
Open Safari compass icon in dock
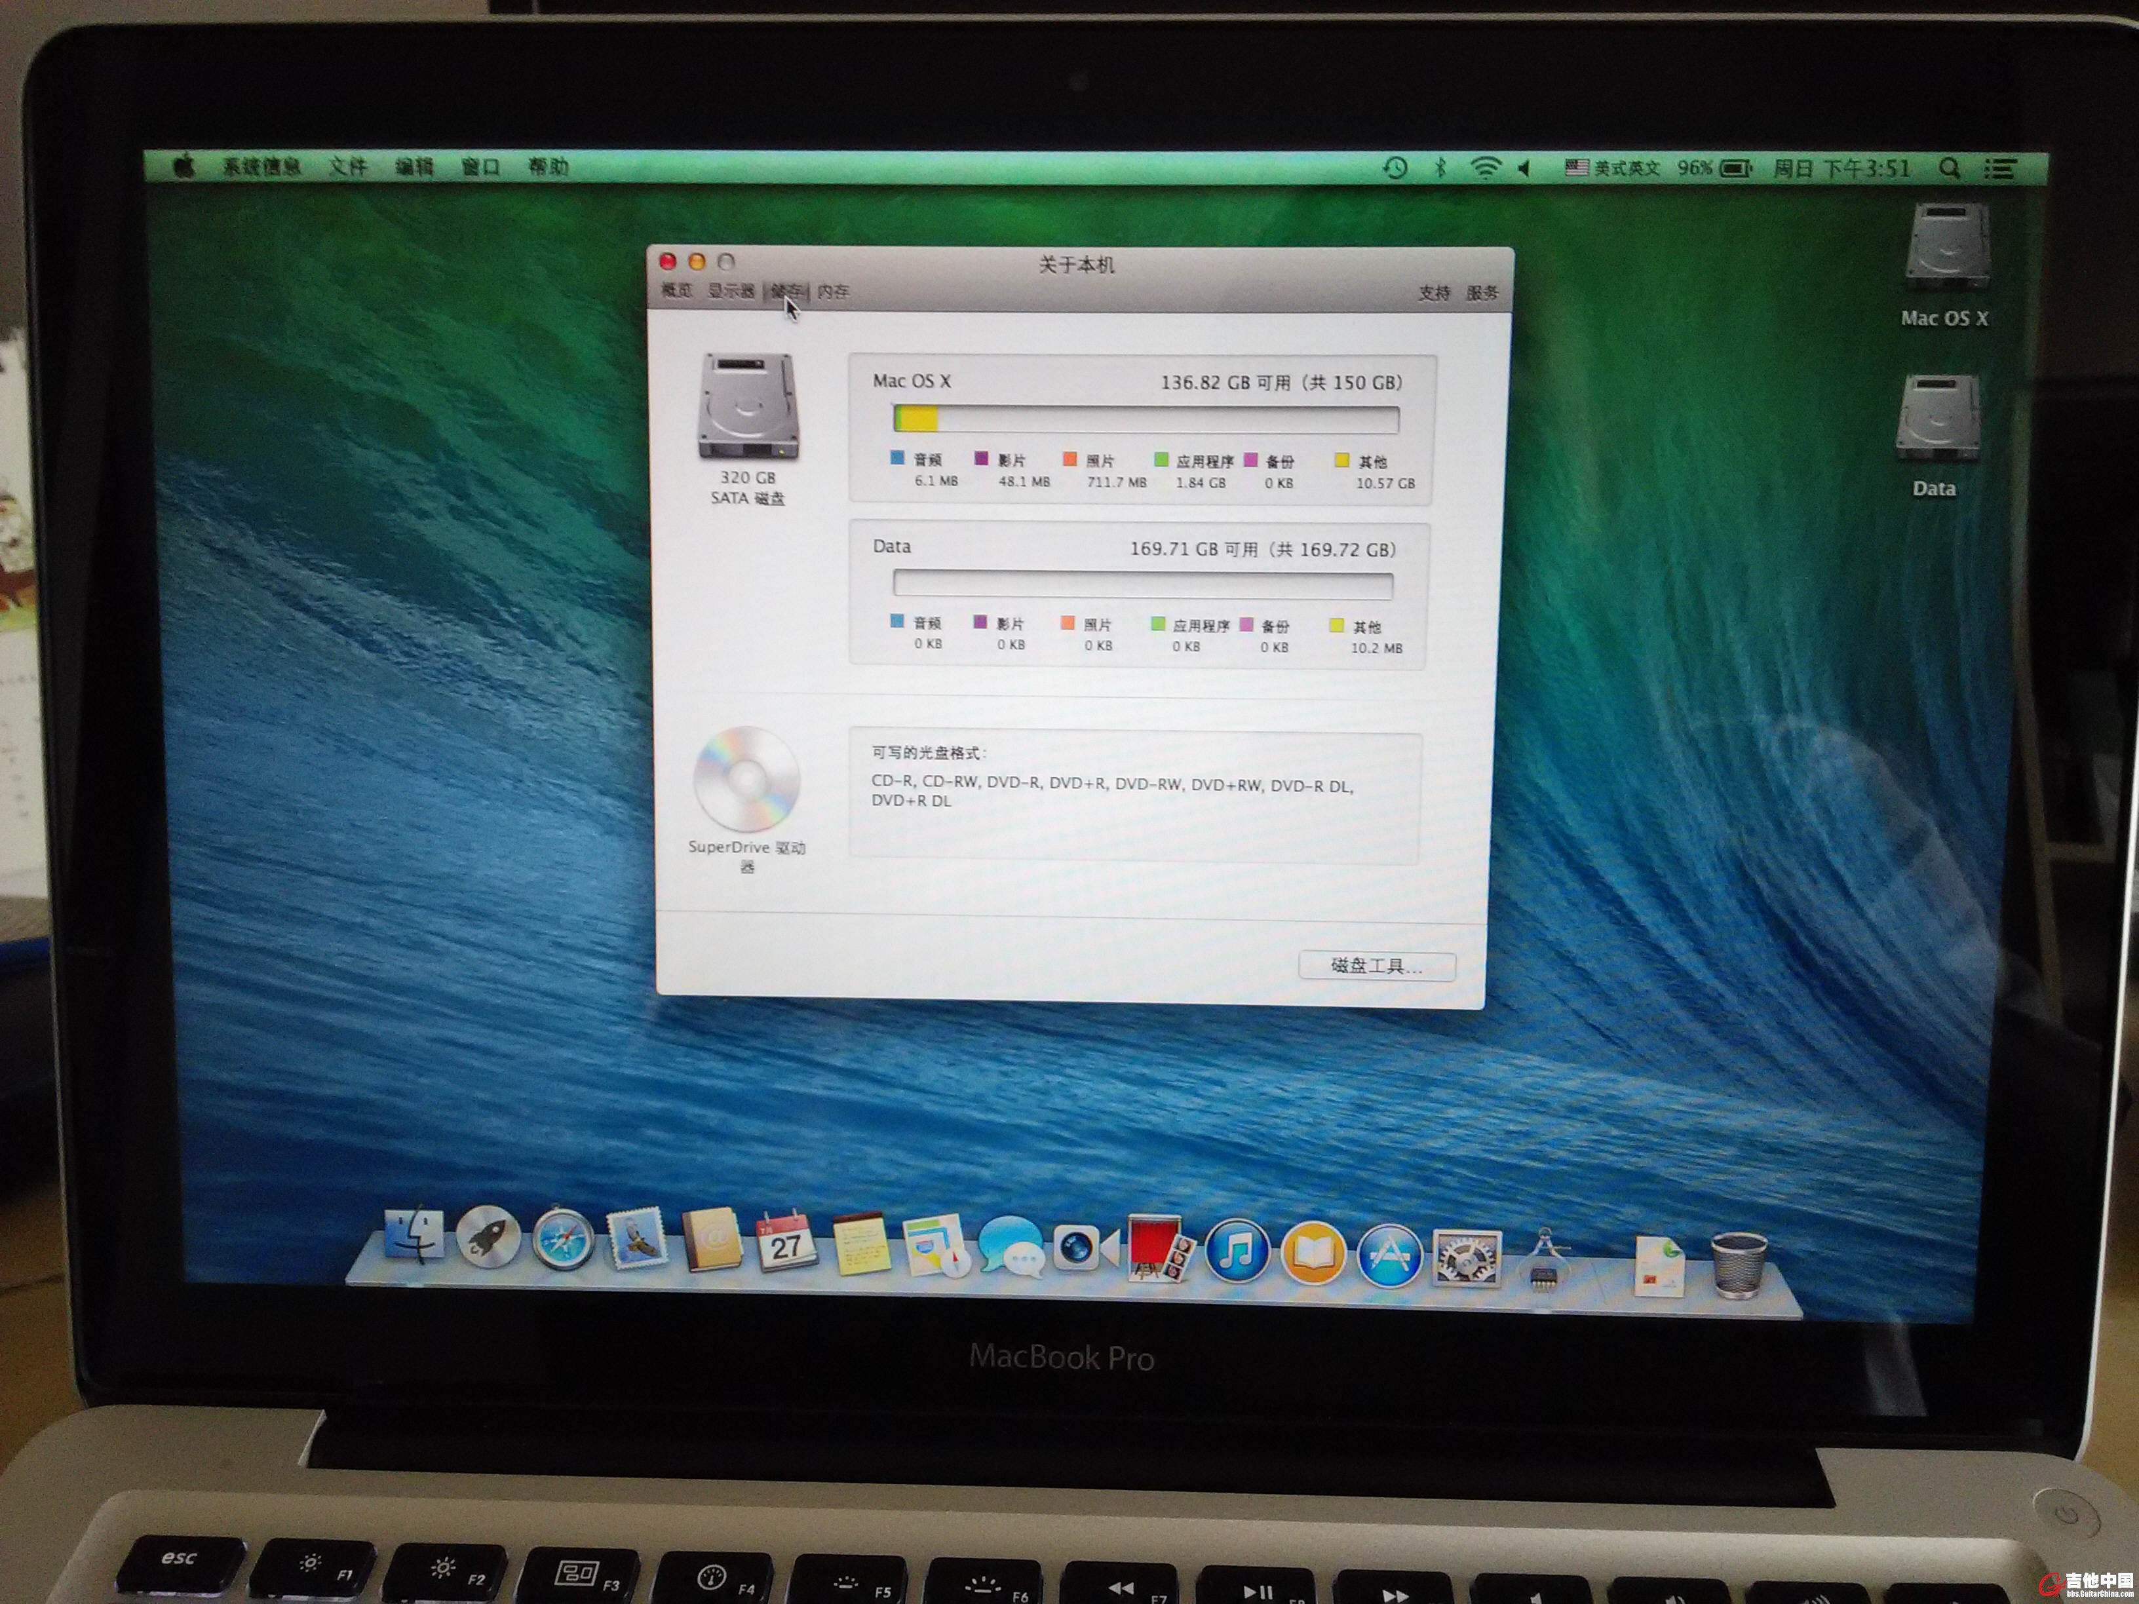click(563, 1238)
